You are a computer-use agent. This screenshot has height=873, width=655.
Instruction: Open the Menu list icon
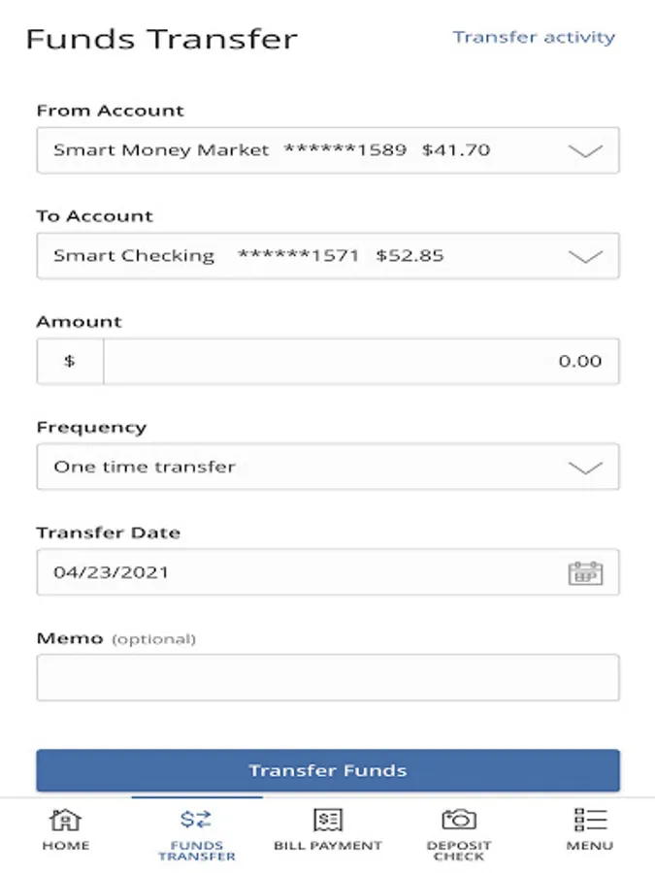pos(590,820)
